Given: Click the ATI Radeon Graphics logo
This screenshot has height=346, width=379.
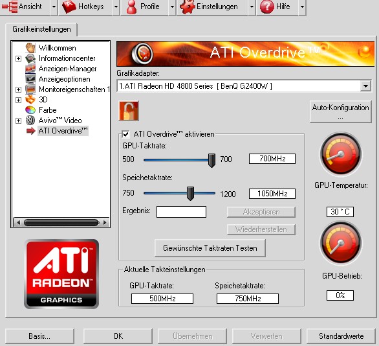Looking at the screenshot, I should point(61,274).
